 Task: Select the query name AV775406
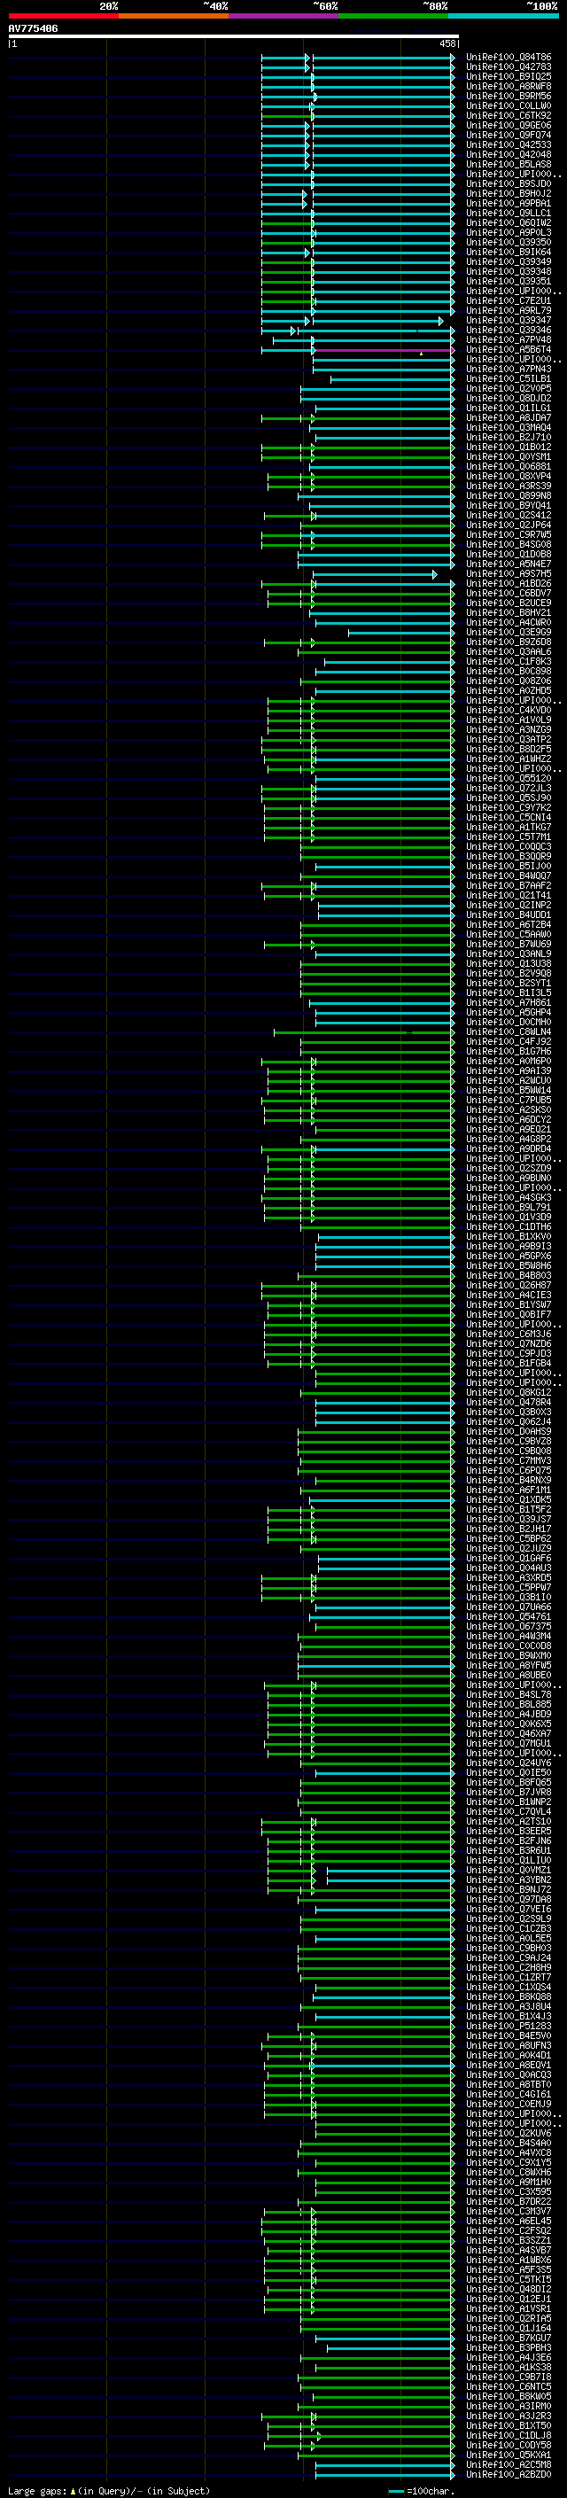coord(33,28)
